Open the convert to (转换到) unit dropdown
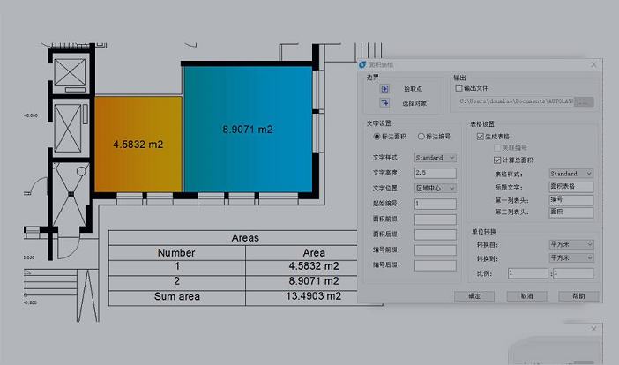 (x=571, y=257)
